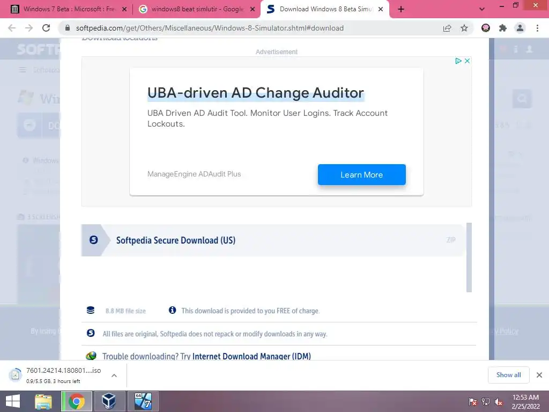Viewport: 549px width, 412px height.
Task: Open a new browser tab
Action: tap(401, 9)
